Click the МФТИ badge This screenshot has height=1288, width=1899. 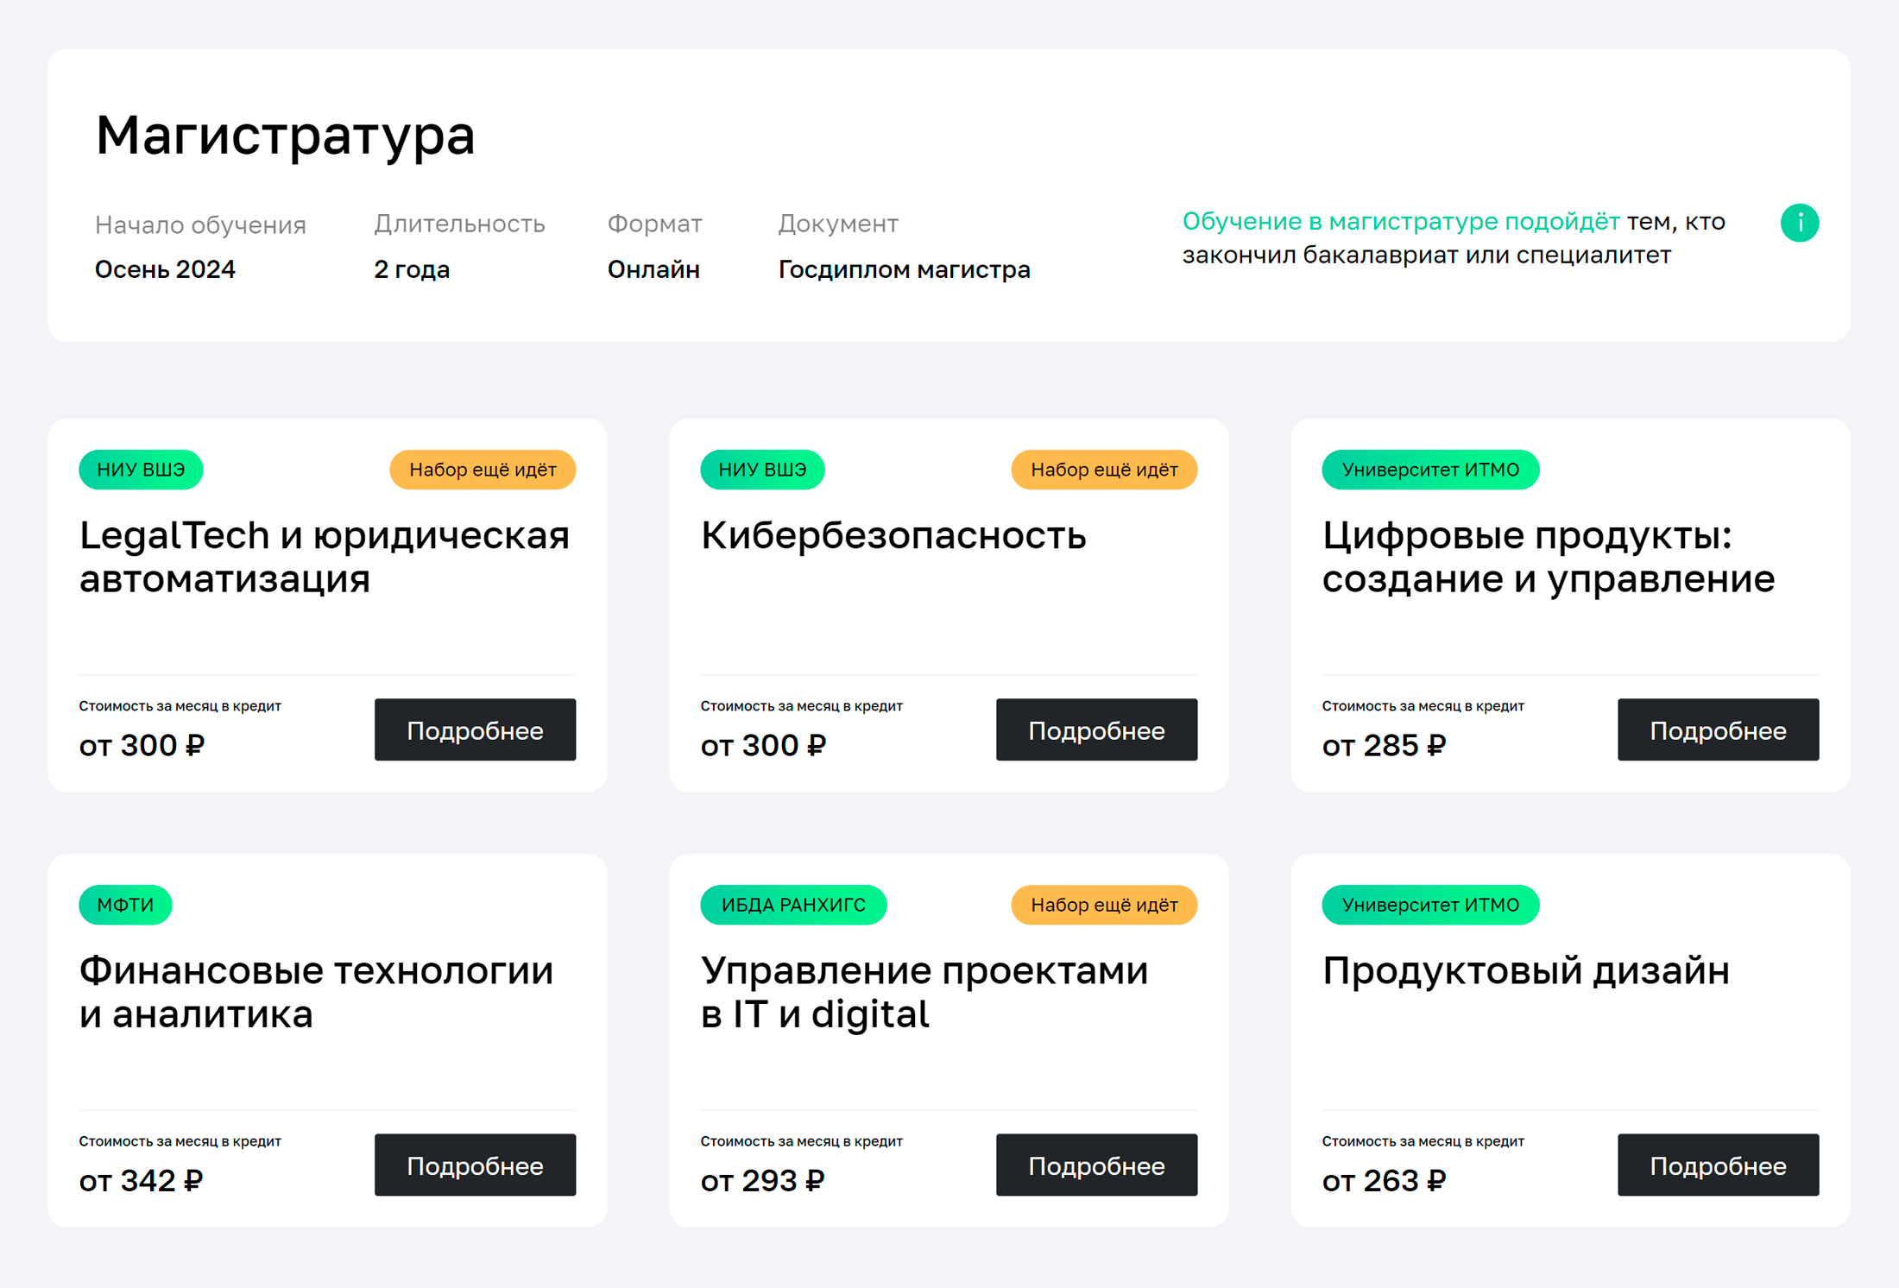pos(125,905)
